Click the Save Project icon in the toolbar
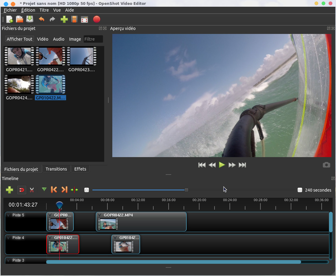This screenshot has height=276, width=336. click(x=30, y=20)
